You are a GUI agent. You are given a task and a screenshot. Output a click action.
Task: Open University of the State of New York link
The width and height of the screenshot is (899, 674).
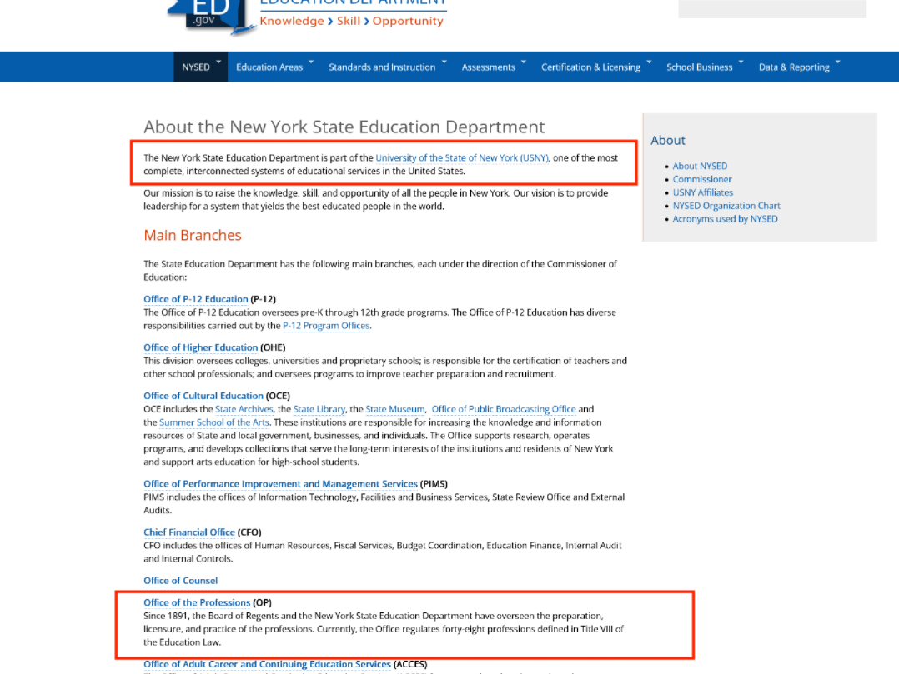click(462, 158)
